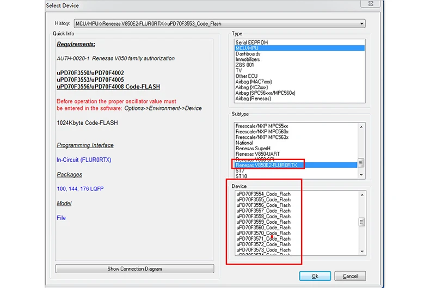This screenshot has height=288, width=430.
Task: Click 1024Kbyte Code-FLASH text
Action: [87, 122]
